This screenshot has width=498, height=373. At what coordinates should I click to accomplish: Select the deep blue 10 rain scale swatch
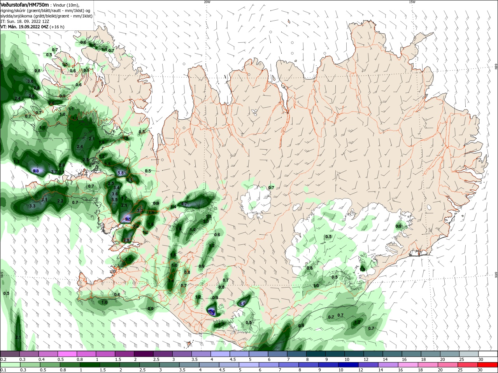[x=349, y=365]
